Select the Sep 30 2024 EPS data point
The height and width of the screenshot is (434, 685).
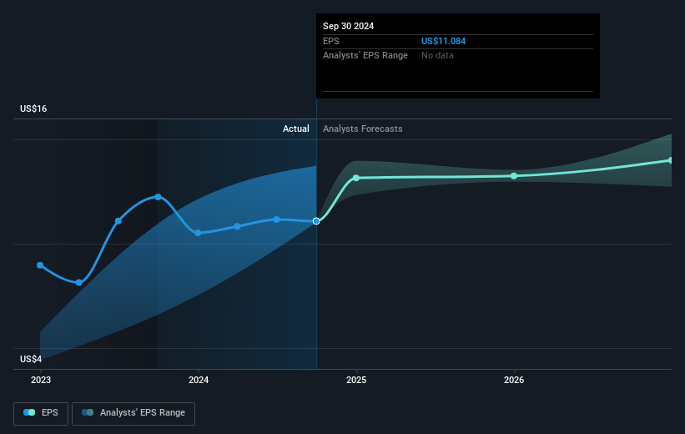coord(316,221)
